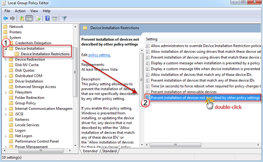263x162 pixels.
Task: Click the Printers folder icon in tree
Action: (x=5, y=32)
